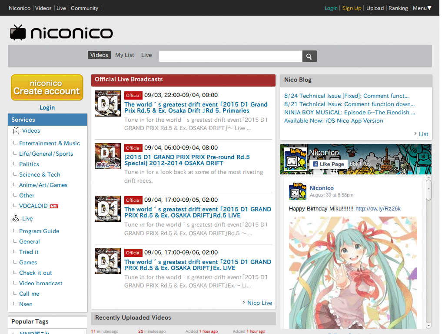This screenshot has height=334, width=445.
Task: Open D1 thumbnail for 09/04 17:00 broadcast
Action: [108, 209]
